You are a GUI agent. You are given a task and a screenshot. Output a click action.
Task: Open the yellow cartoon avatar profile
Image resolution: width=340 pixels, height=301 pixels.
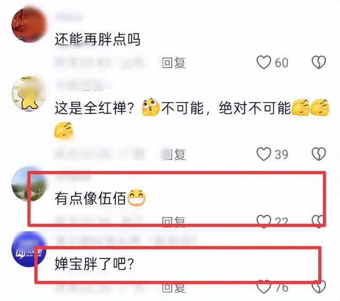click(x=29, y=93)
